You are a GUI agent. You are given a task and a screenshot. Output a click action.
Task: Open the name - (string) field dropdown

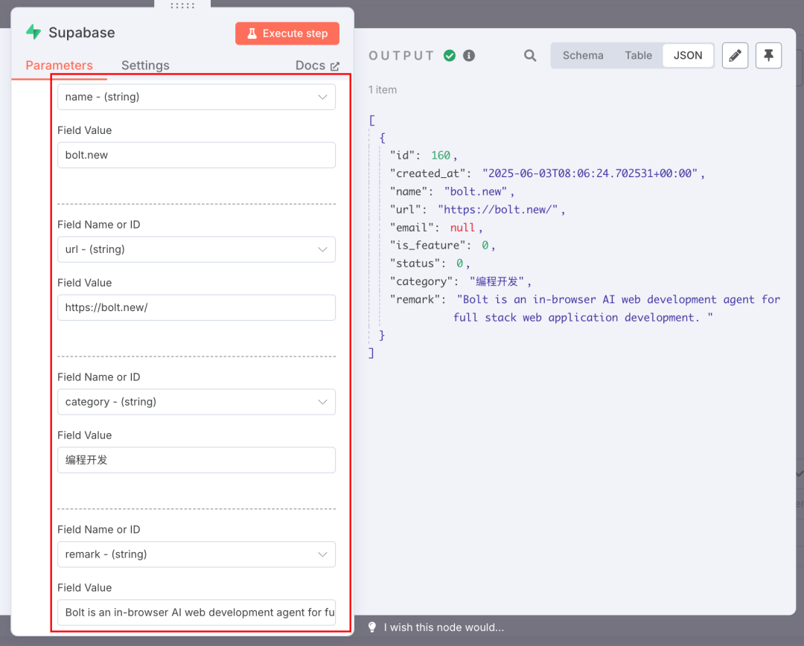[197, 97]
